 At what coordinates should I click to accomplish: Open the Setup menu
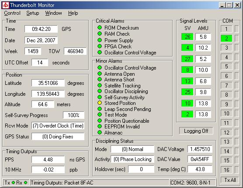pyautogui.click(x=32, y=13)
